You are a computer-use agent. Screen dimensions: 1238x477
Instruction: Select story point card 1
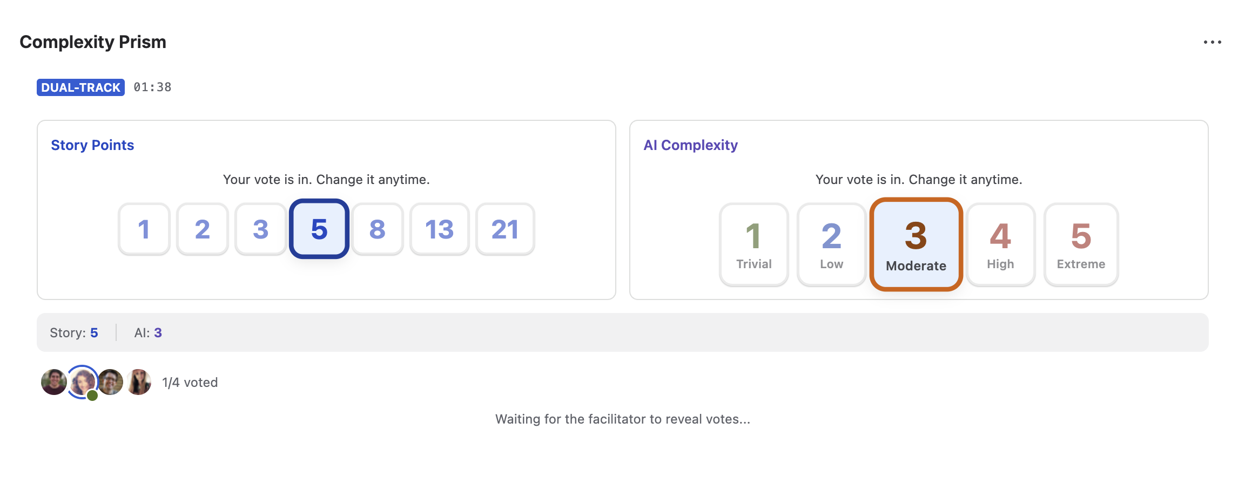click(x=144, y=229)
